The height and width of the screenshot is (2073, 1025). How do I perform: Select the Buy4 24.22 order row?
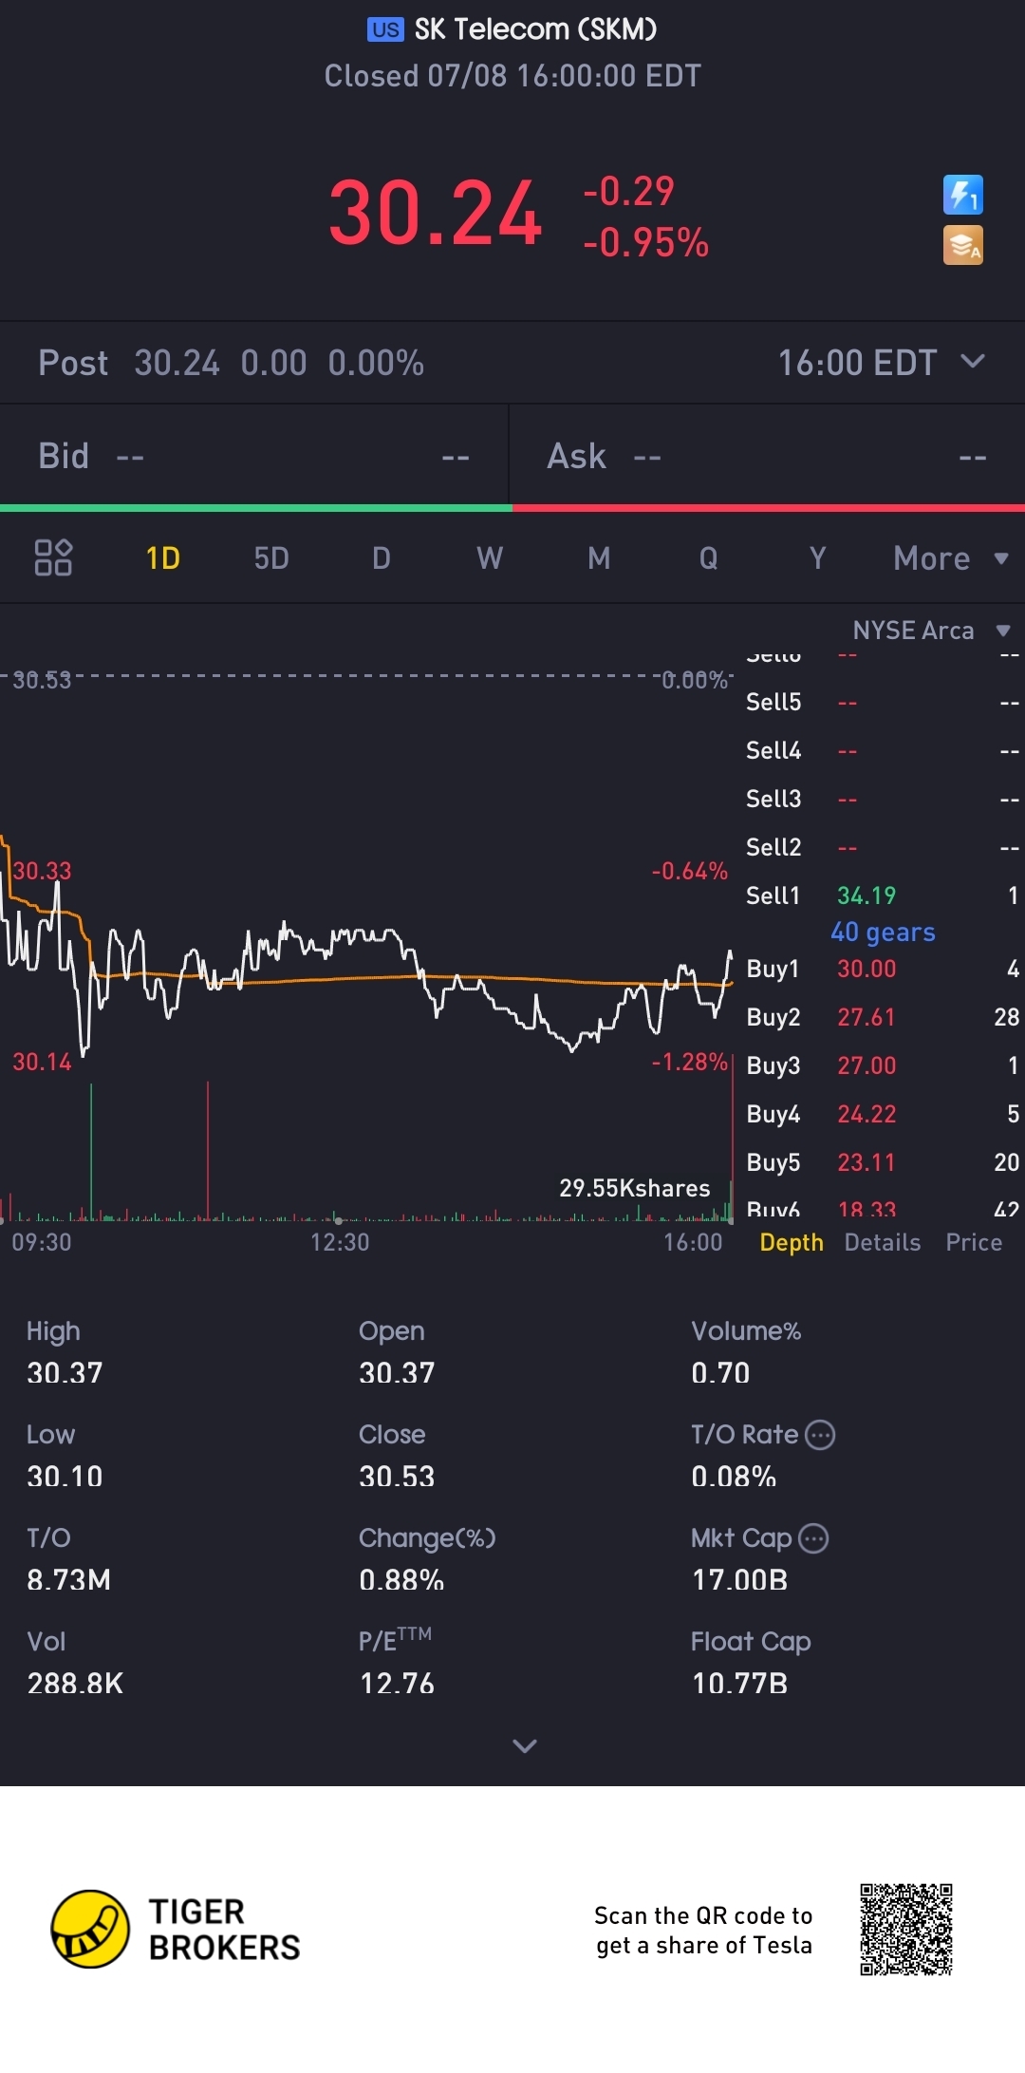[x=882, y=1114]
